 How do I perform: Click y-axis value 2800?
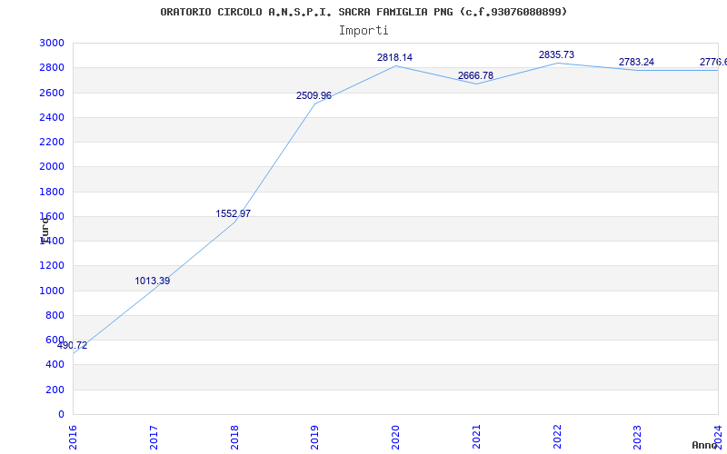pos(52,67)
